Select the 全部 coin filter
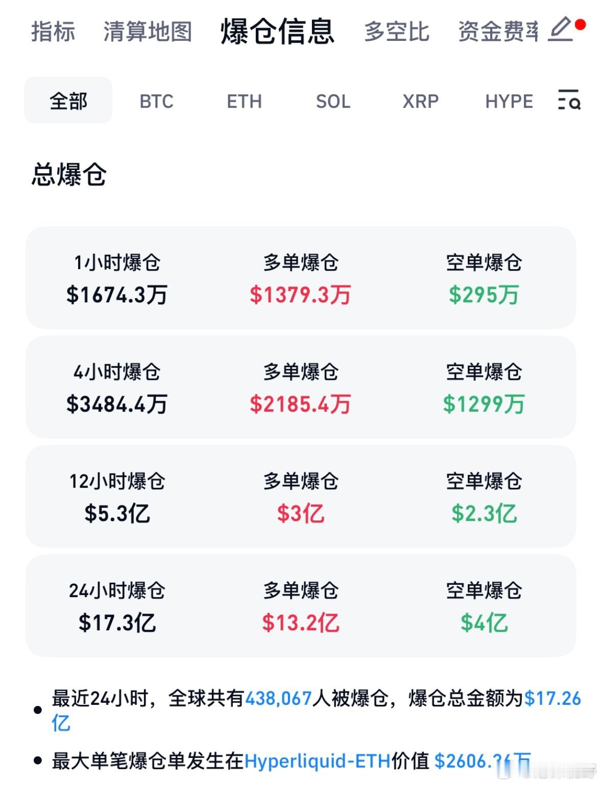The height and width of the screenshot is (785, 602). [x=68, y=101]
